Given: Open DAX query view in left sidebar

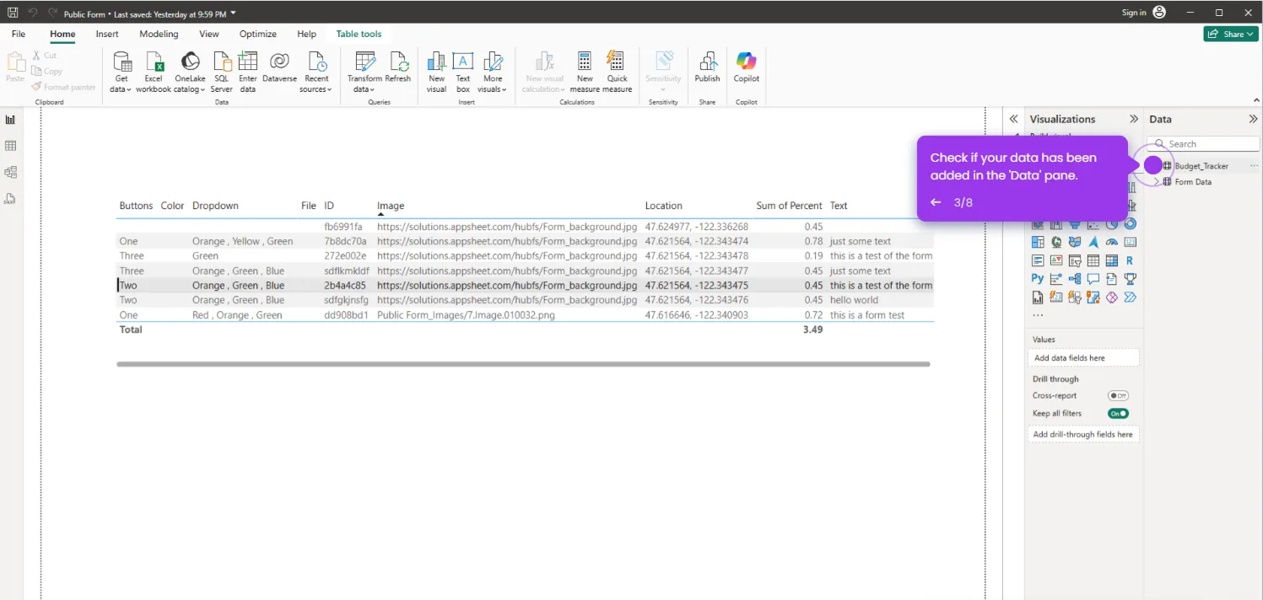Looking at the screenshot, I should tap(10, 199).
